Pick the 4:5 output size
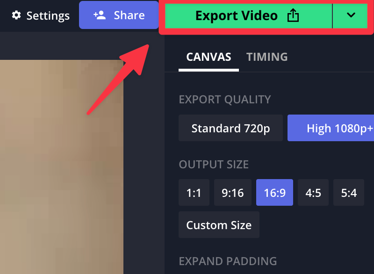This screenshot has height=274, width=374. pyautogui.click(x=313, y=193)
